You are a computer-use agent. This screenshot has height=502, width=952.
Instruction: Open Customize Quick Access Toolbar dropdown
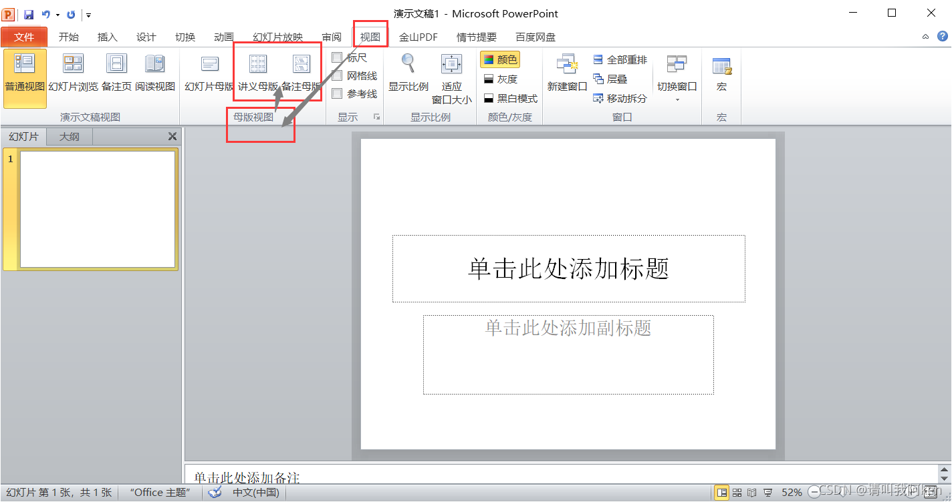[89, 15]
